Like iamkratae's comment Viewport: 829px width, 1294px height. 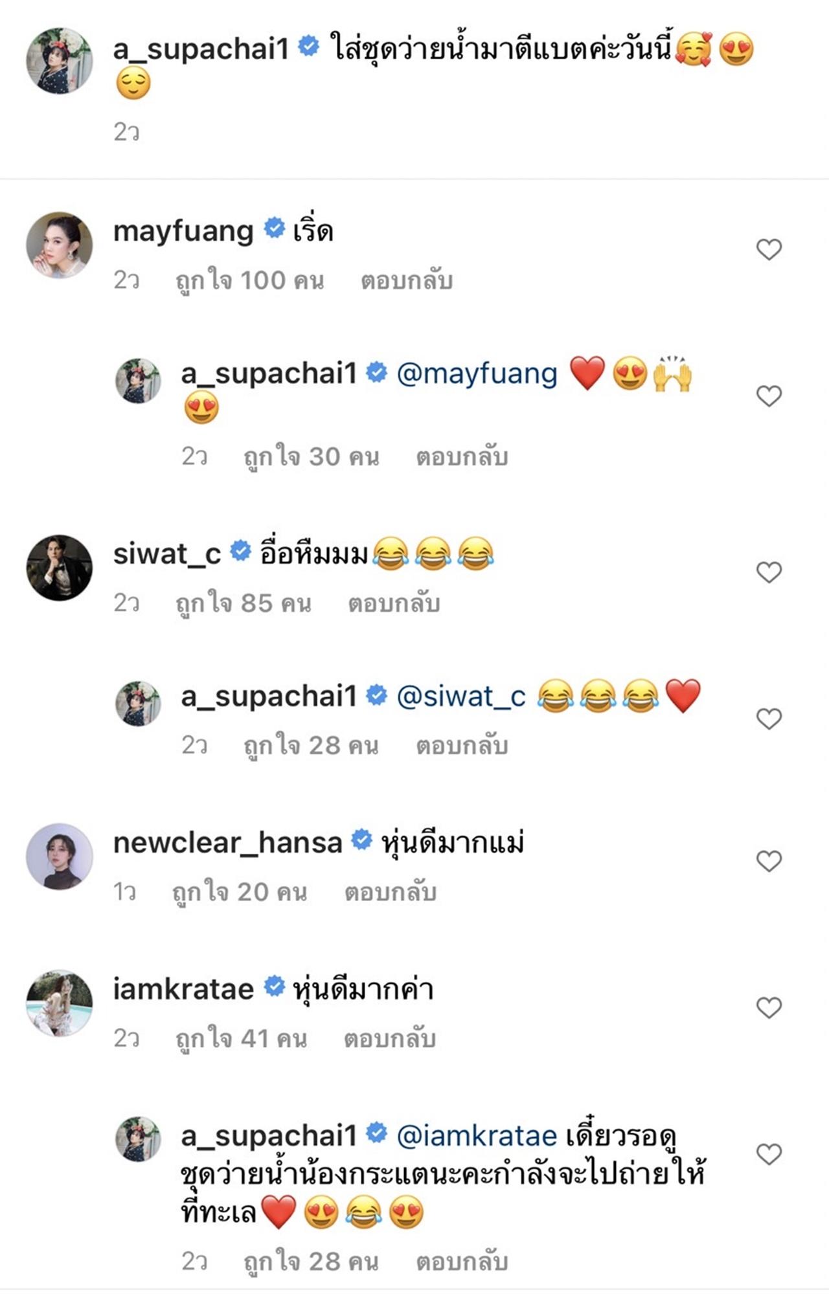769,1007
